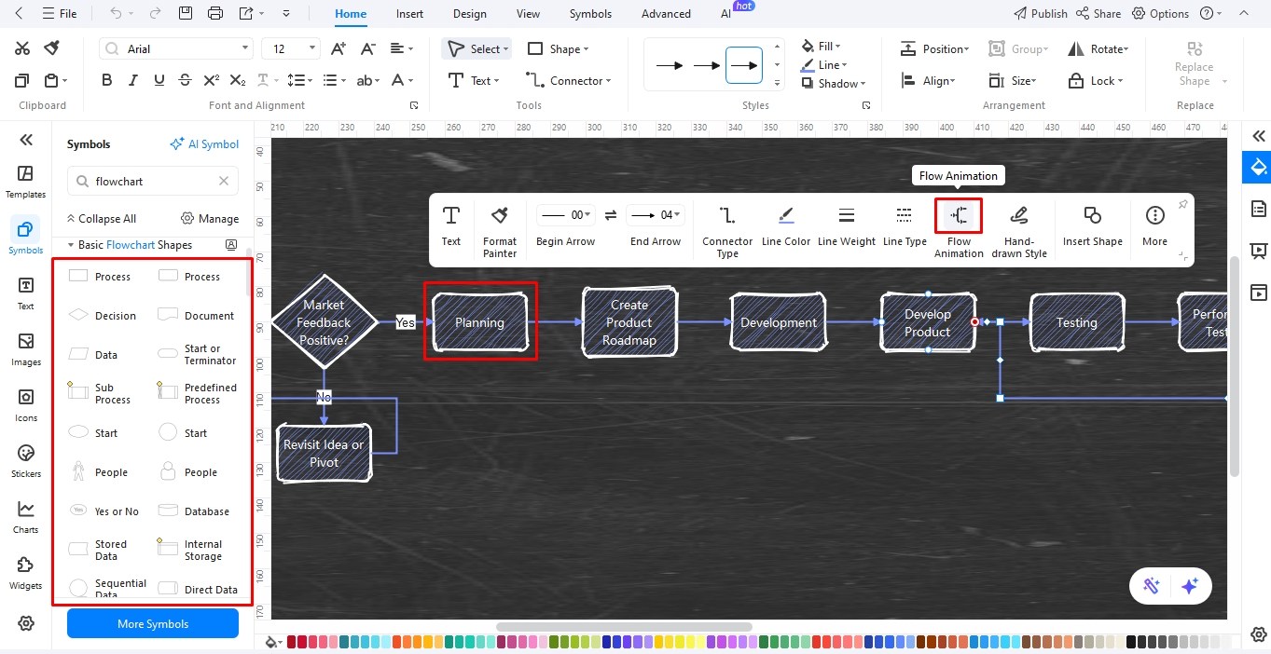Open Charts panel in left sidebar
The width and height of the screenshot is (1271, 654).
pyautogui.click(x=26, y=517)
